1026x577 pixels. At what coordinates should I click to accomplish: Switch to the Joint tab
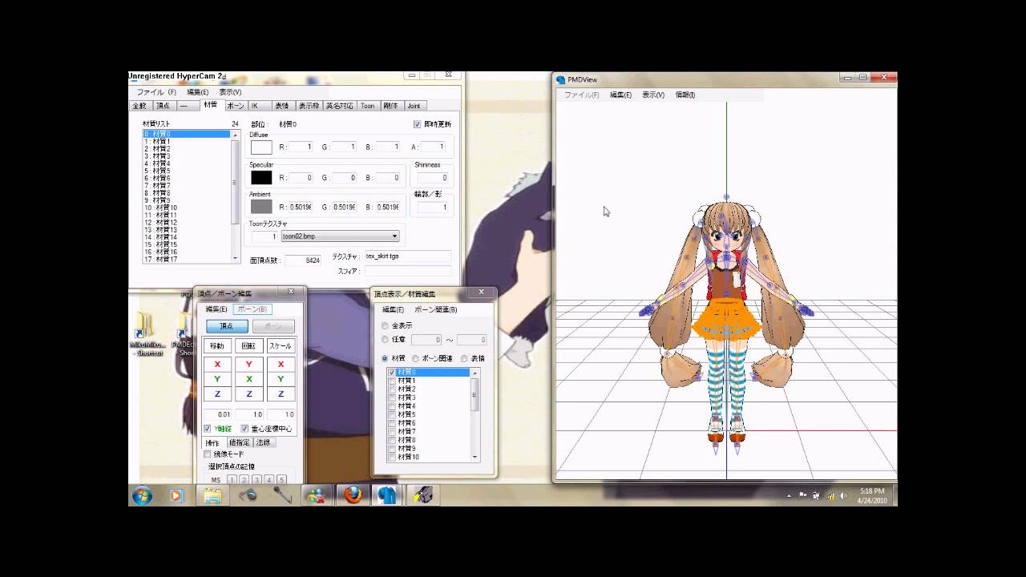414,106
